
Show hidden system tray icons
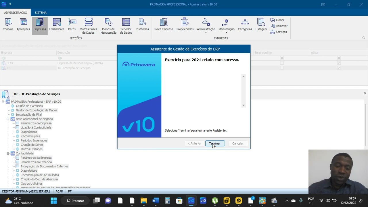pos(287,201)
